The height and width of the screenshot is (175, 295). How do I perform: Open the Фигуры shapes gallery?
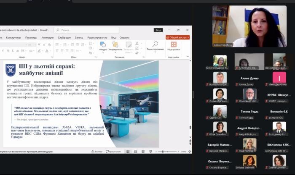coord(103,45)
